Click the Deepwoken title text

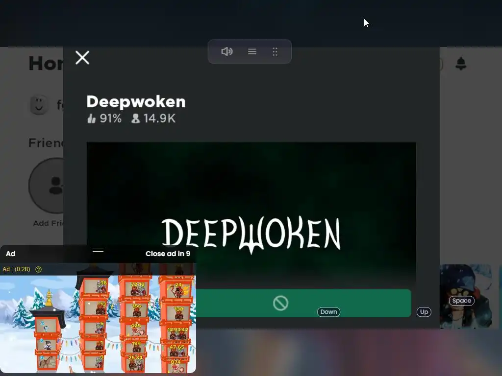click(136, 102)
